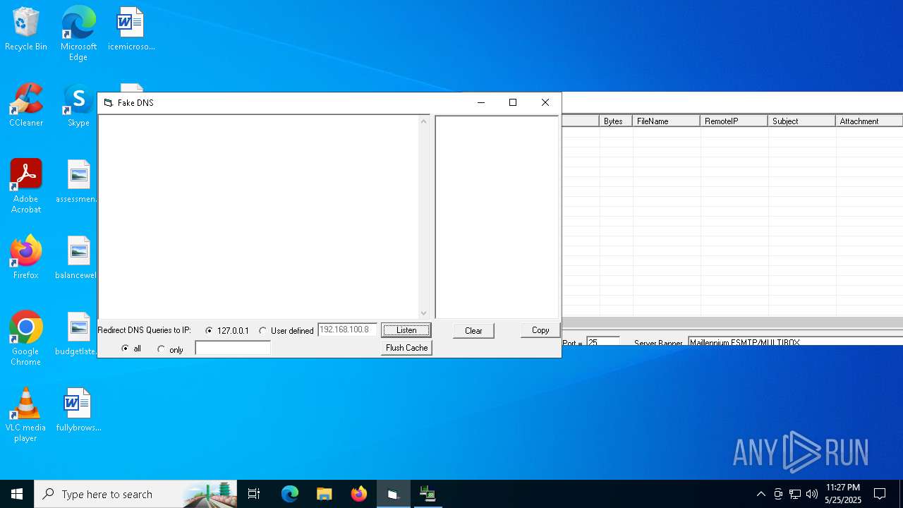Screen dimensions: 903x508
Task: Open File Explorer from taskbar
Action: pos(325,494)
